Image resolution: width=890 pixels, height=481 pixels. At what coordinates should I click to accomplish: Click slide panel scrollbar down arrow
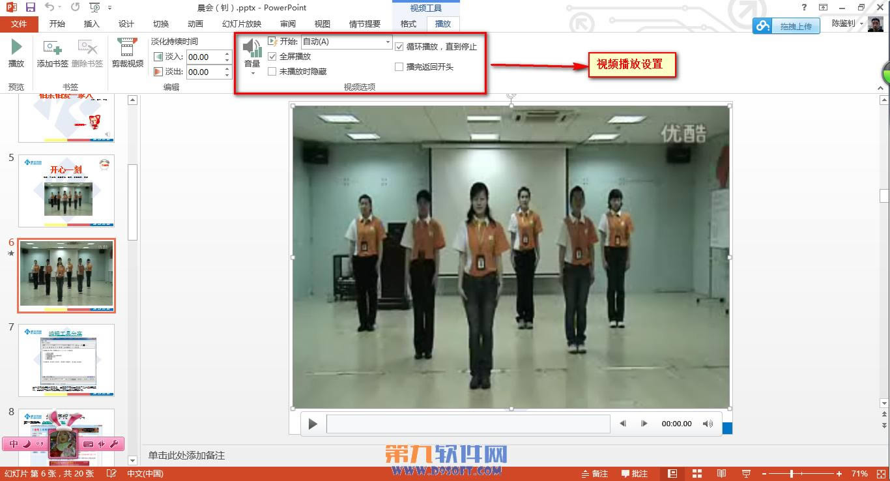tap(133, 460)
